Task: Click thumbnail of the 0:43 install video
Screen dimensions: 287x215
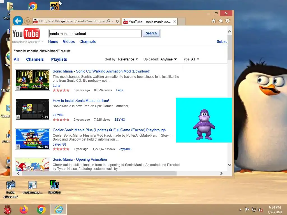Action: pos(33,109)
